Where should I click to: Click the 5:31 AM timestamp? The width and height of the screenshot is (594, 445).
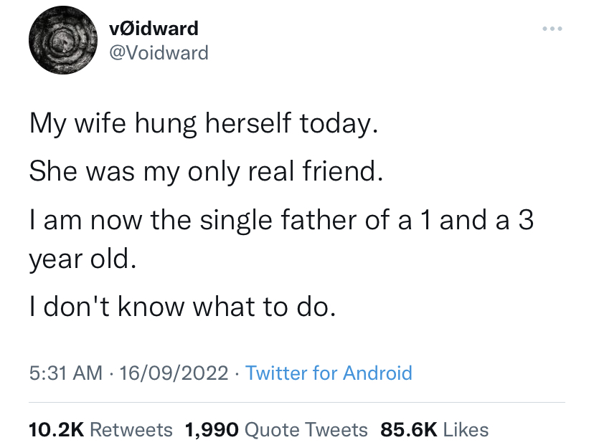click(65, 373)
